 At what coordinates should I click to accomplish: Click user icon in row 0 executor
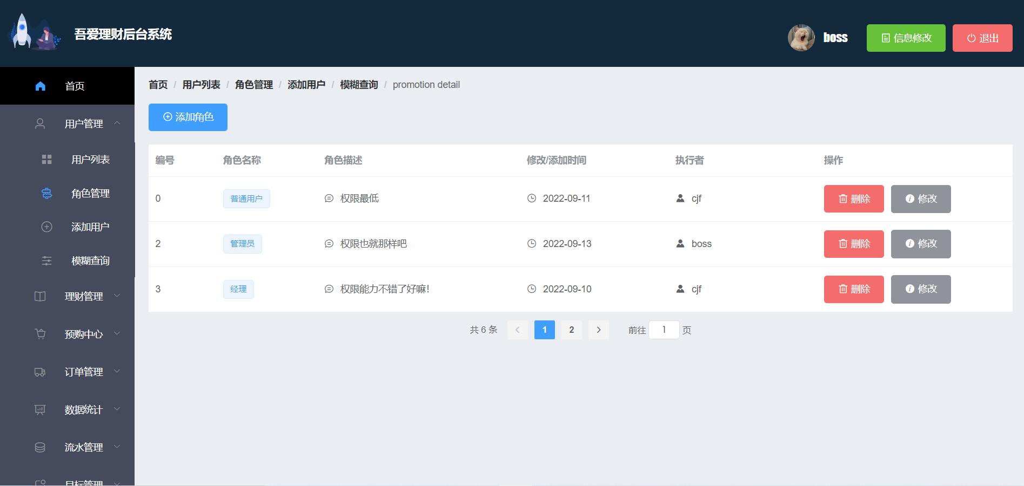[x=680, y=198]
